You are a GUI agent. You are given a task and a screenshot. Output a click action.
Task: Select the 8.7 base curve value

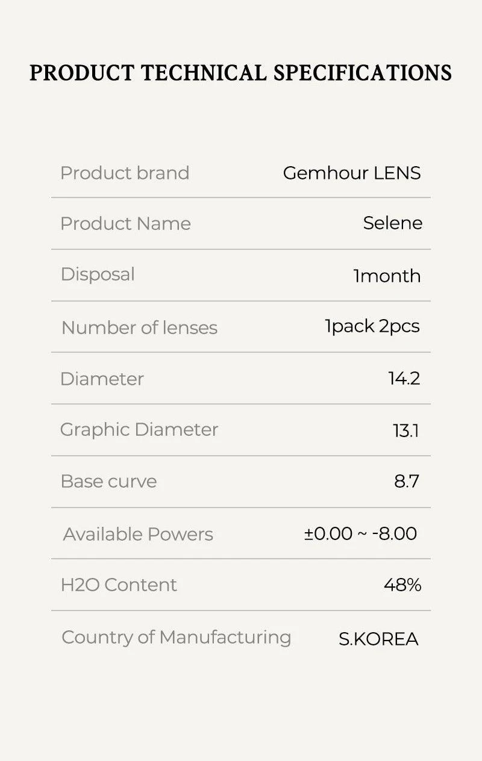pyautogui.click(x=407, y=481)
